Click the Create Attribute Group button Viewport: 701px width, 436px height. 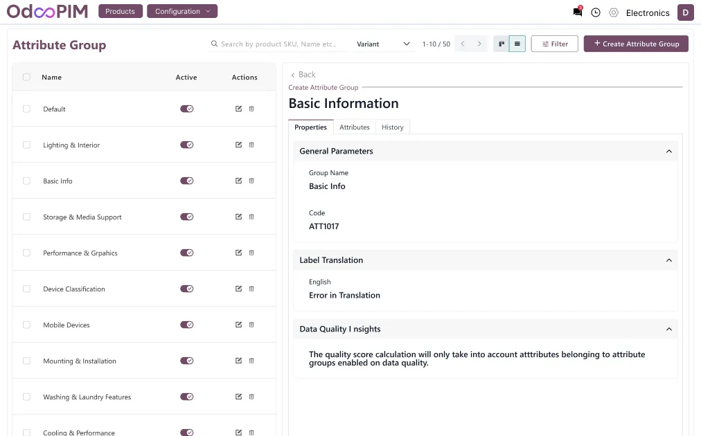pos(636,44)
